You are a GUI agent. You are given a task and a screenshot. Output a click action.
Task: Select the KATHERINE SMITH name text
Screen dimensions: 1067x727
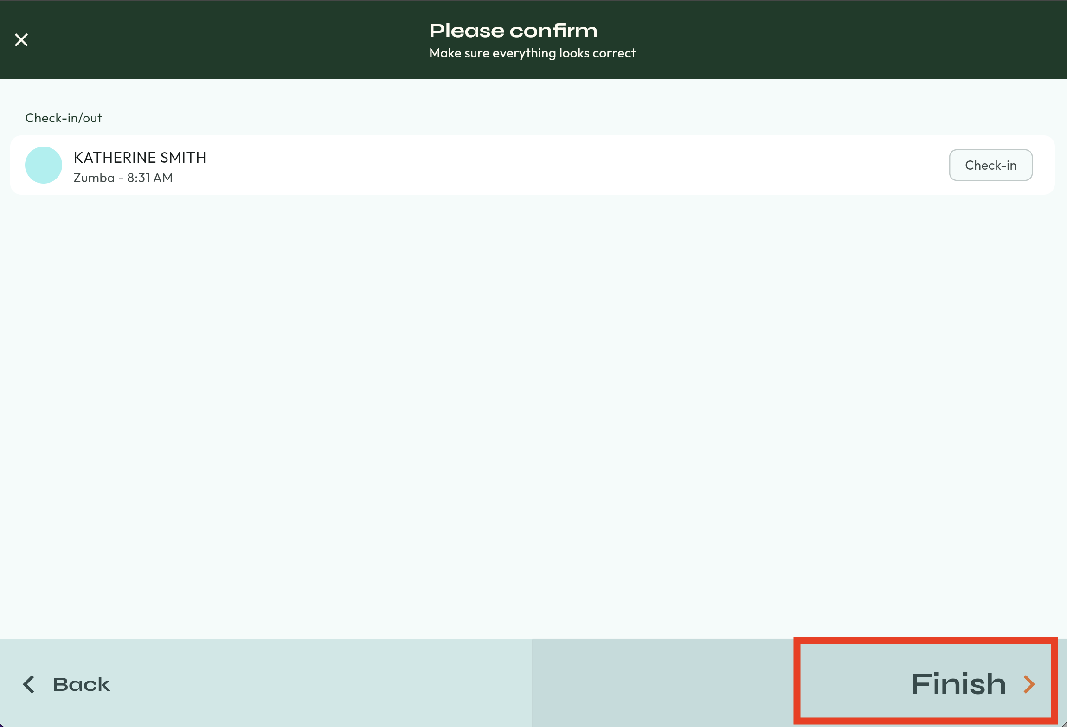(x=140, y=158)
